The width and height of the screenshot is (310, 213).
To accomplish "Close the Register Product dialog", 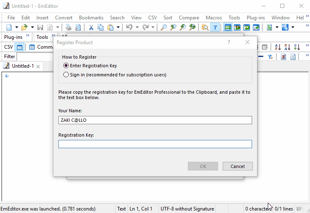I will tap(248, 42).
